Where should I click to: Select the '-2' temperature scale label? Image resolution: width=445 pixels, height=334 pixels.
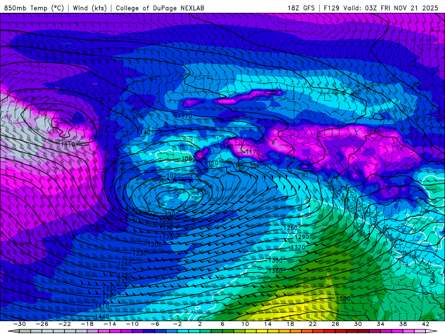click(x=177, y=324)
